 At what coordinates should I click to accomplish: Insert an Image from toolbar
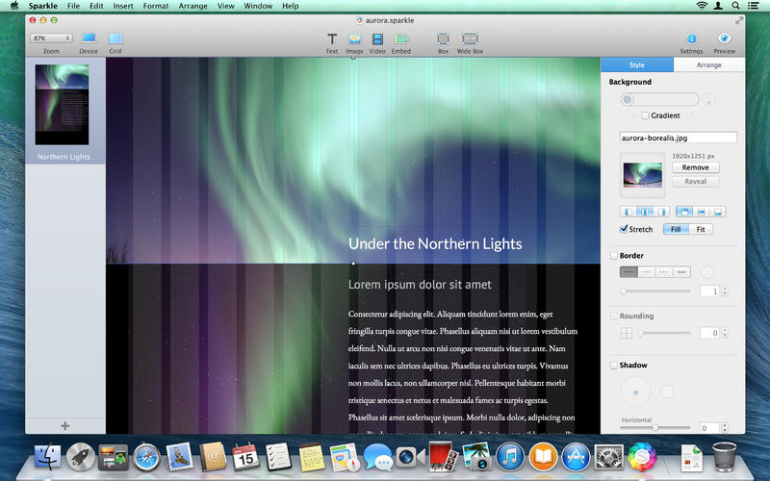(x=354, y=39)
